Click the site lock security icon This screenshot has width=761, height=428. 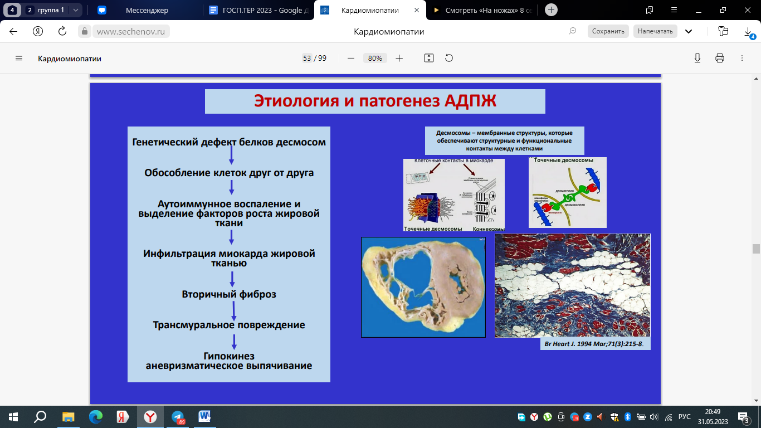(85, 31)
